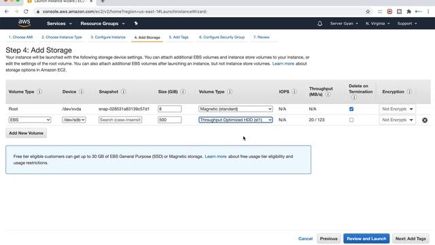Click the Snapshot column info icon
The image size is (435, 245).
123,92
